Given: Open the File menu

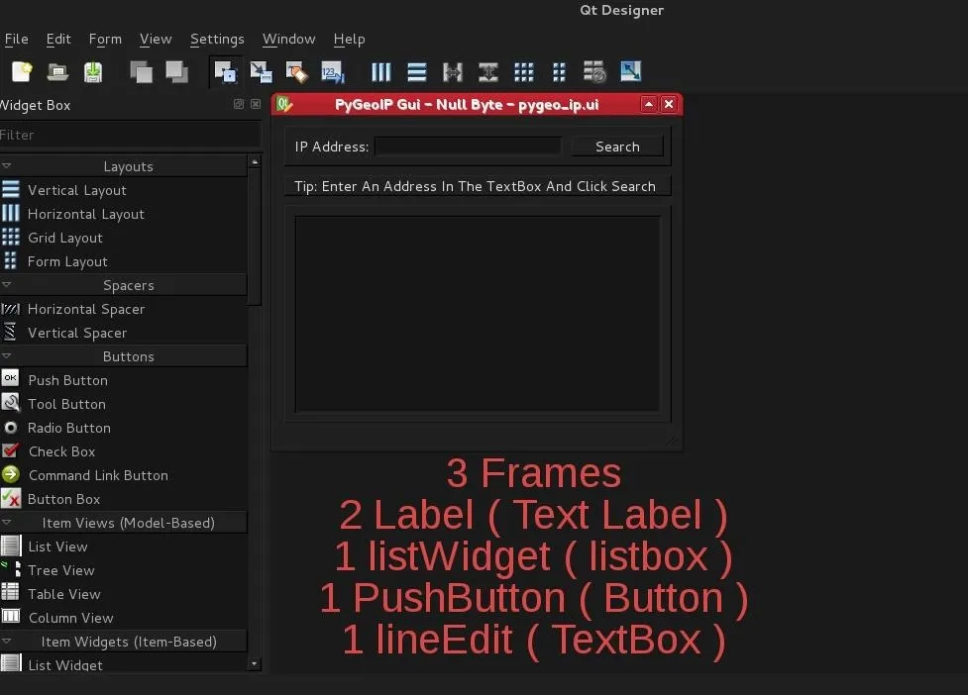Looking at the screenshot, I should [x=17, y=39].
